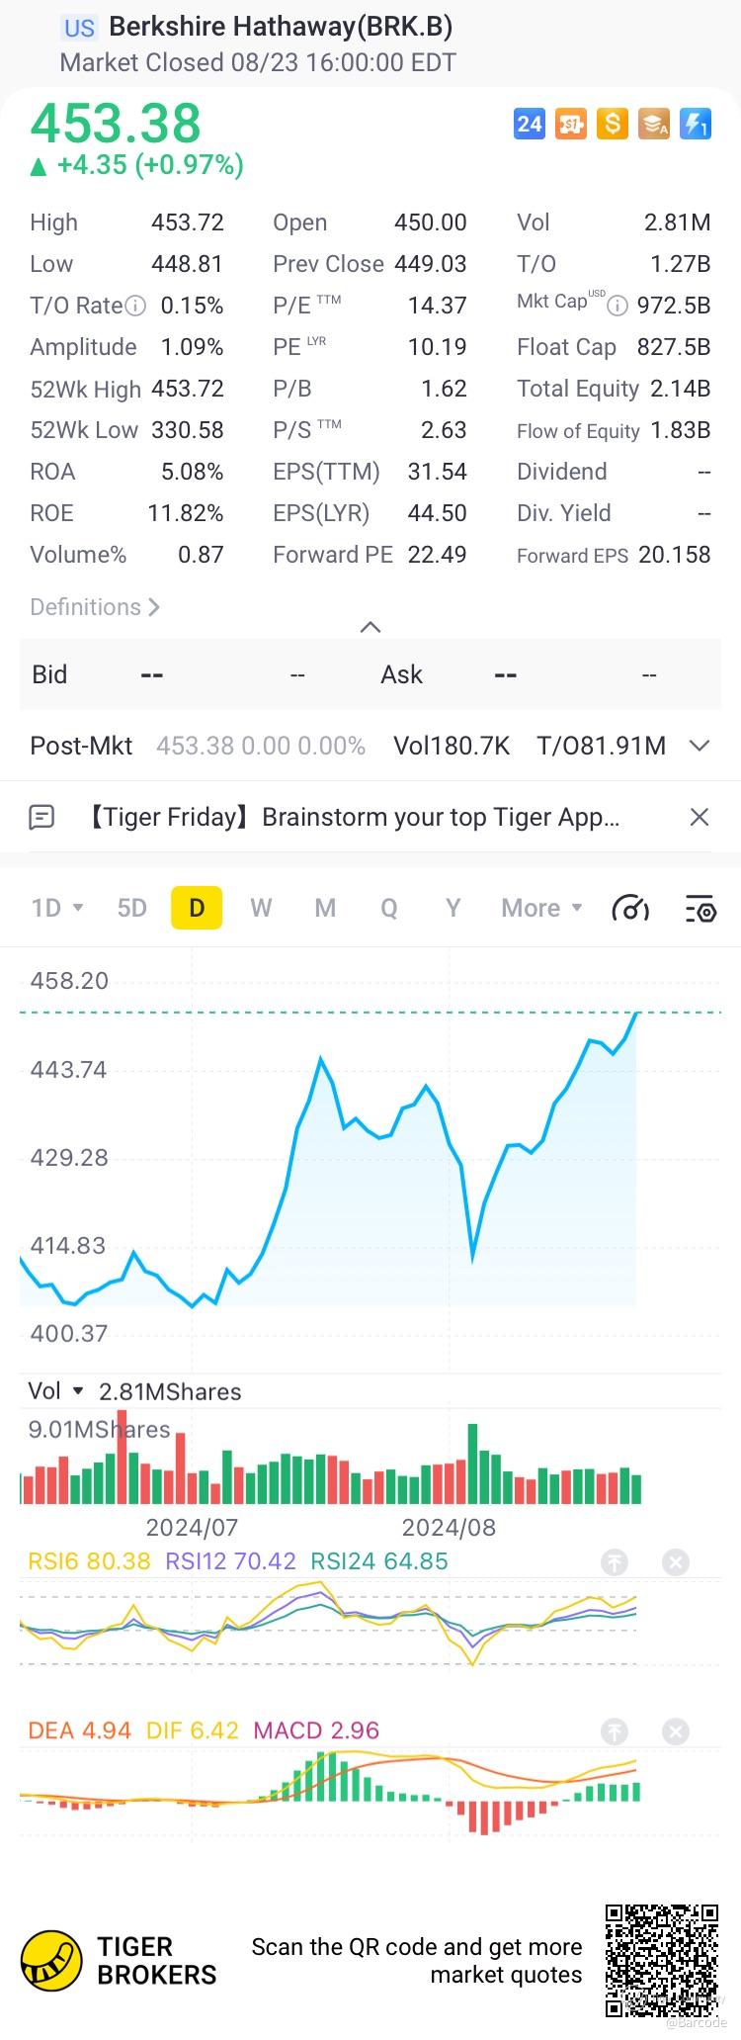The width and height of the screenshot is (741, 2040).
Task: Dismiss the Tiger Friday announcement banner
Action: 700,817
